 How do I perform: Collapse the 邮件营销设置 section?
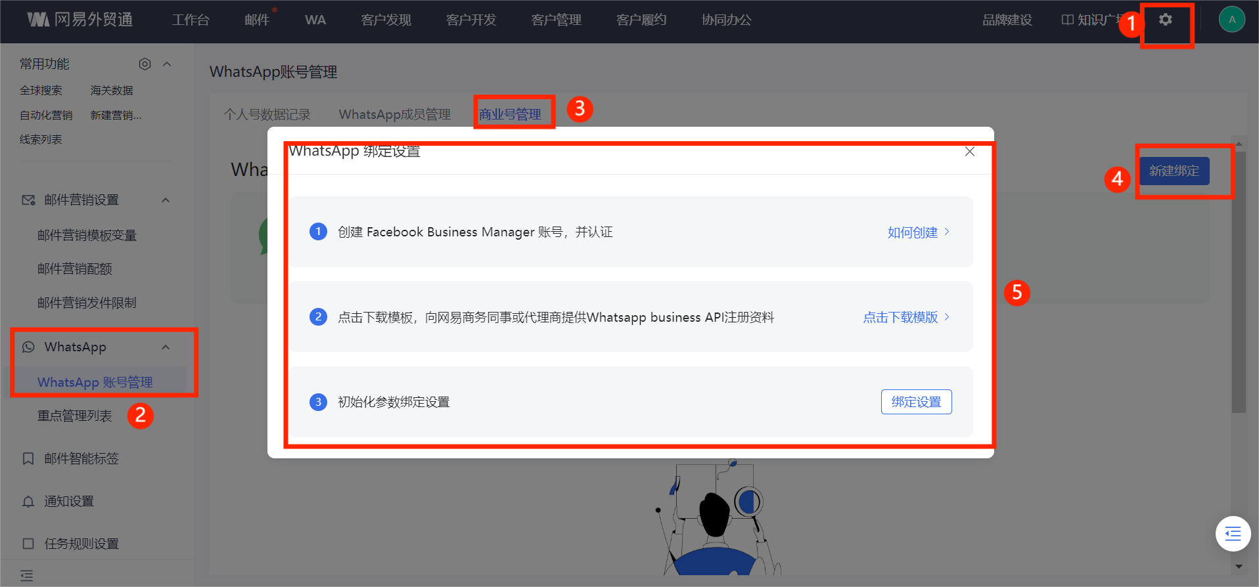click(166, 200)
